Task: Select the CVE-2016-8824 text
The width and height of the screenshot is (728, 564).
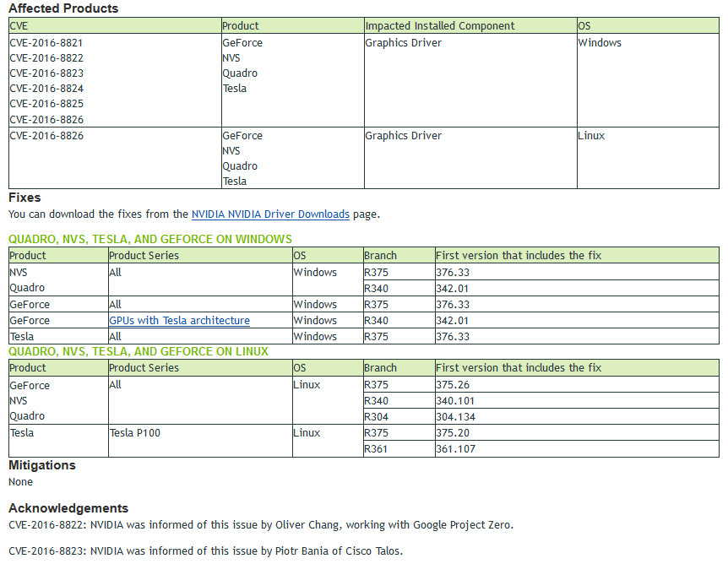Action: click(x=46, y=88)
